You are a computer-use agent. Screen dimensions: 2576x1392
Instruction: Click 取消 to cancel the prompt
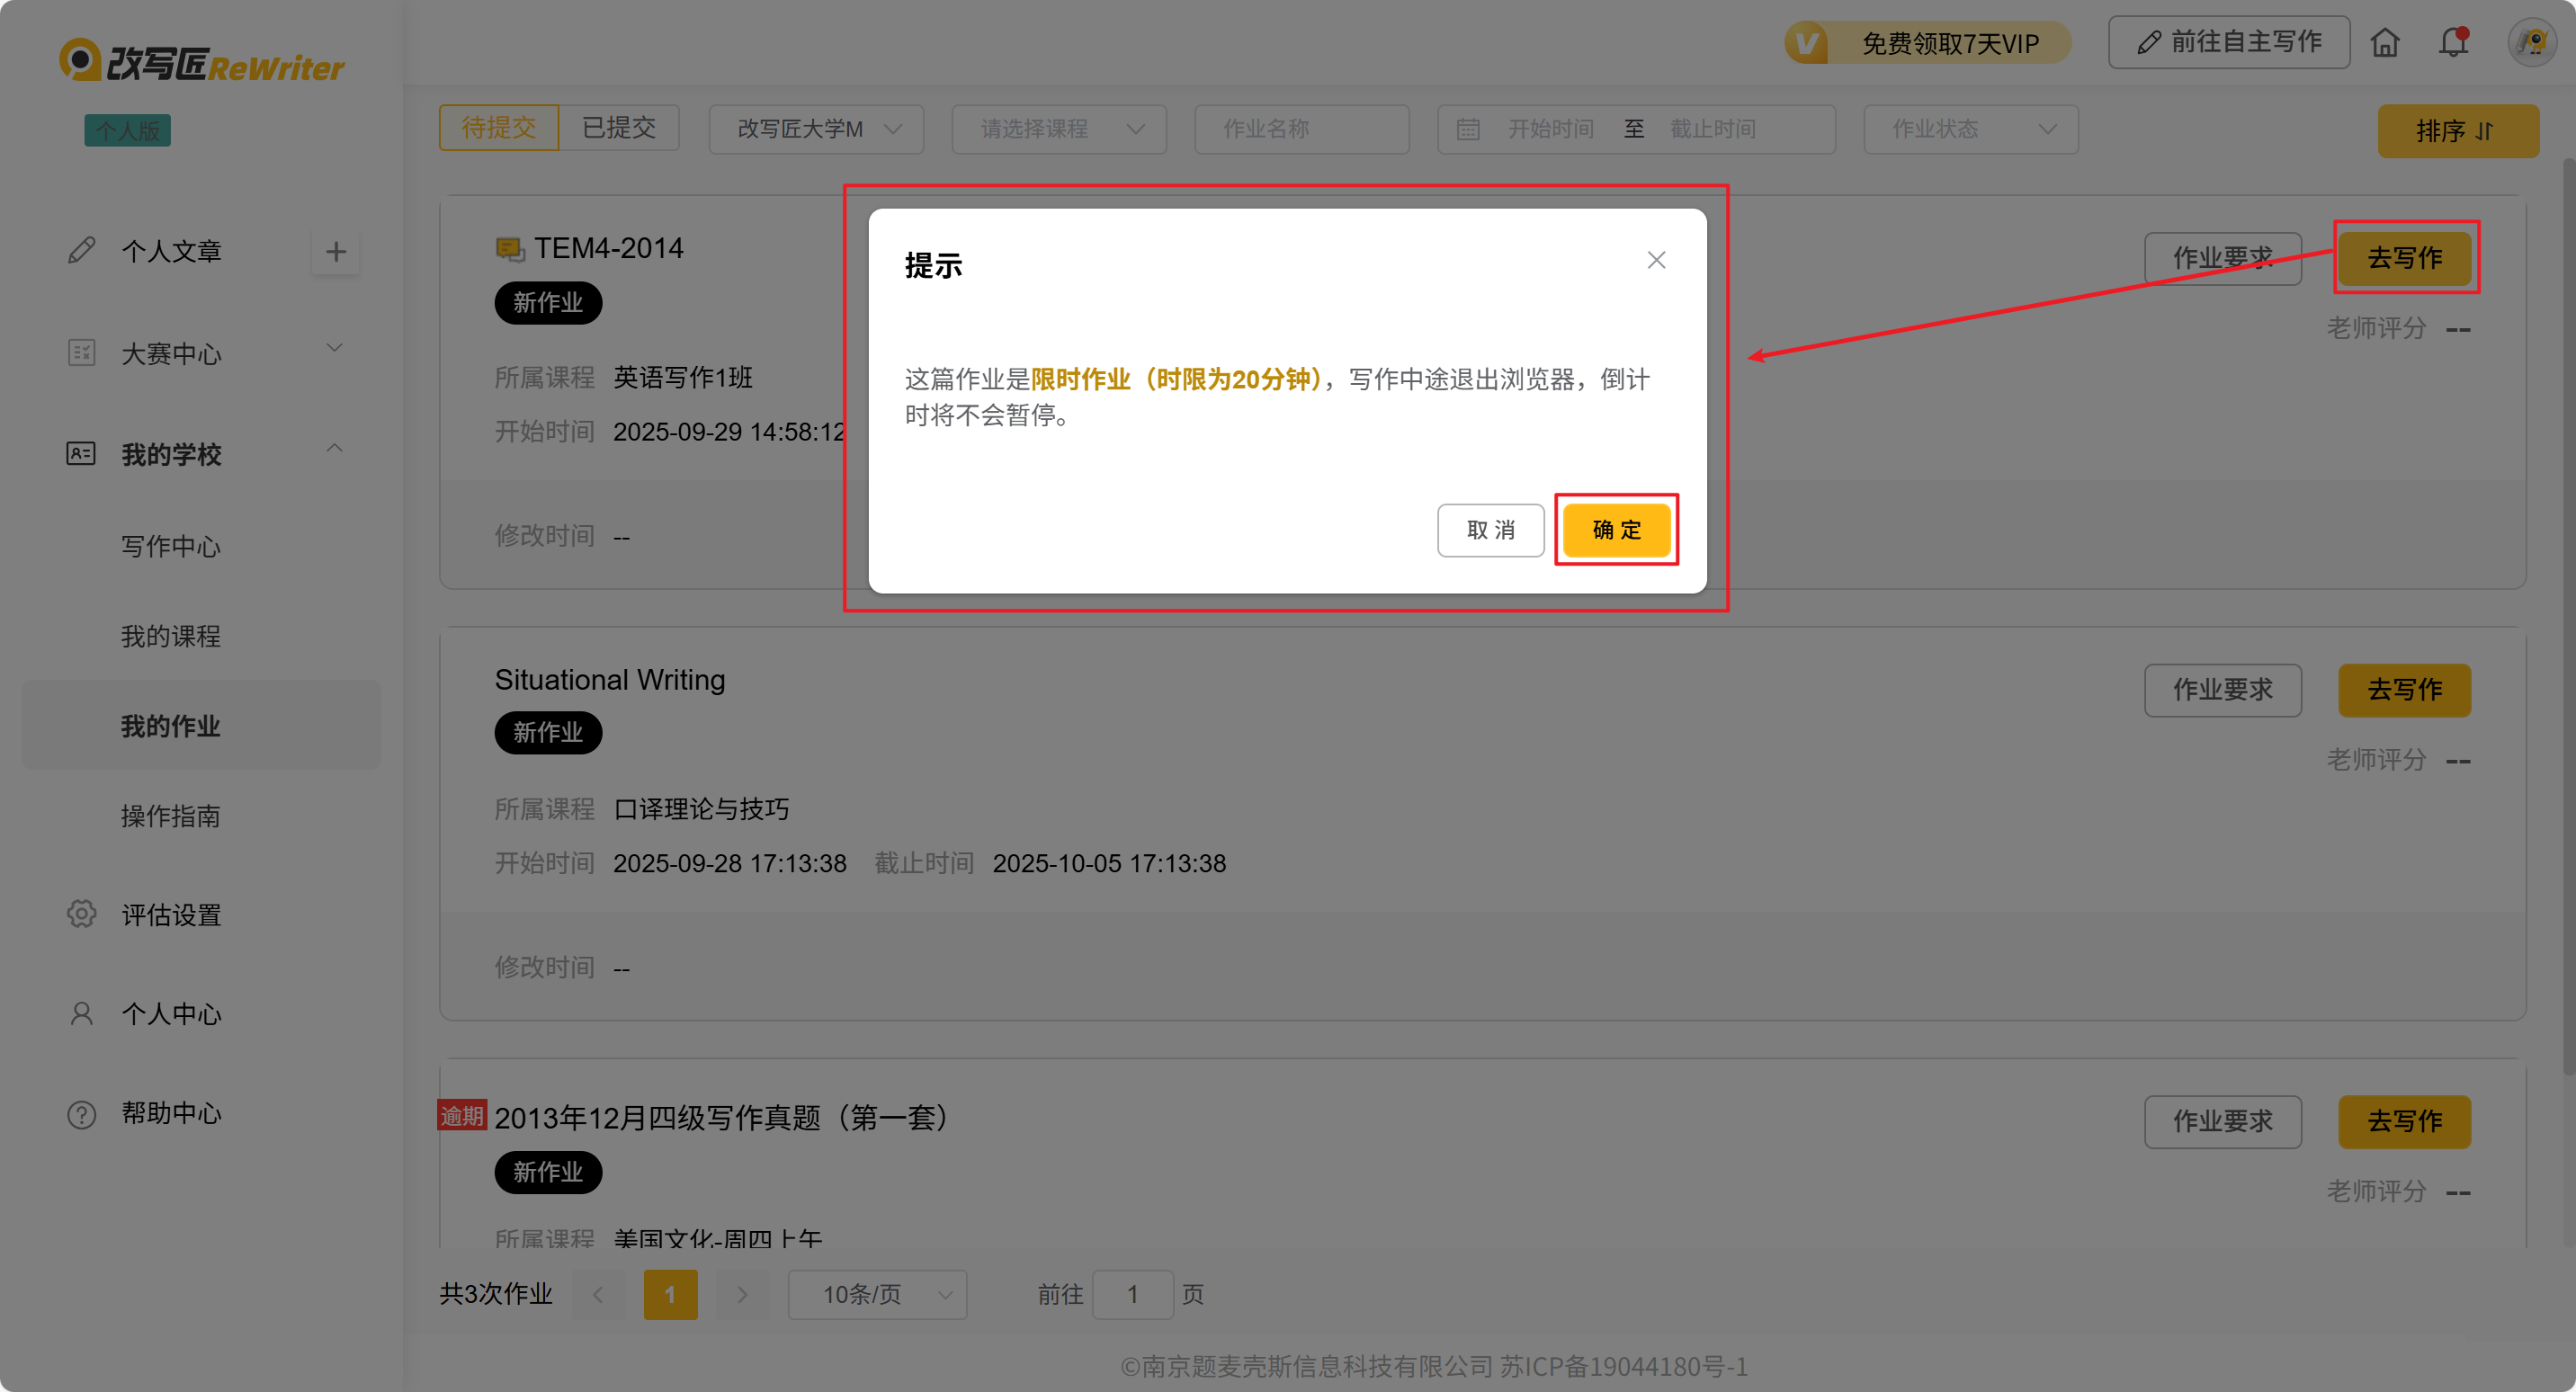(1490, 530)
